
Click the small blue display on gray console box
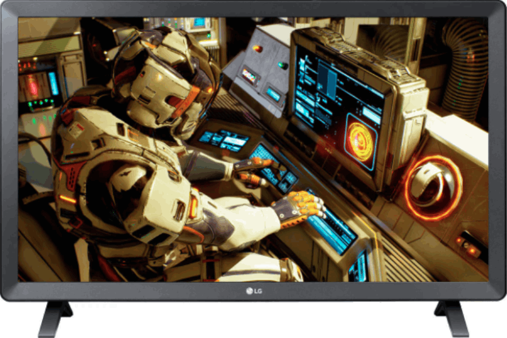coord(273,94)
